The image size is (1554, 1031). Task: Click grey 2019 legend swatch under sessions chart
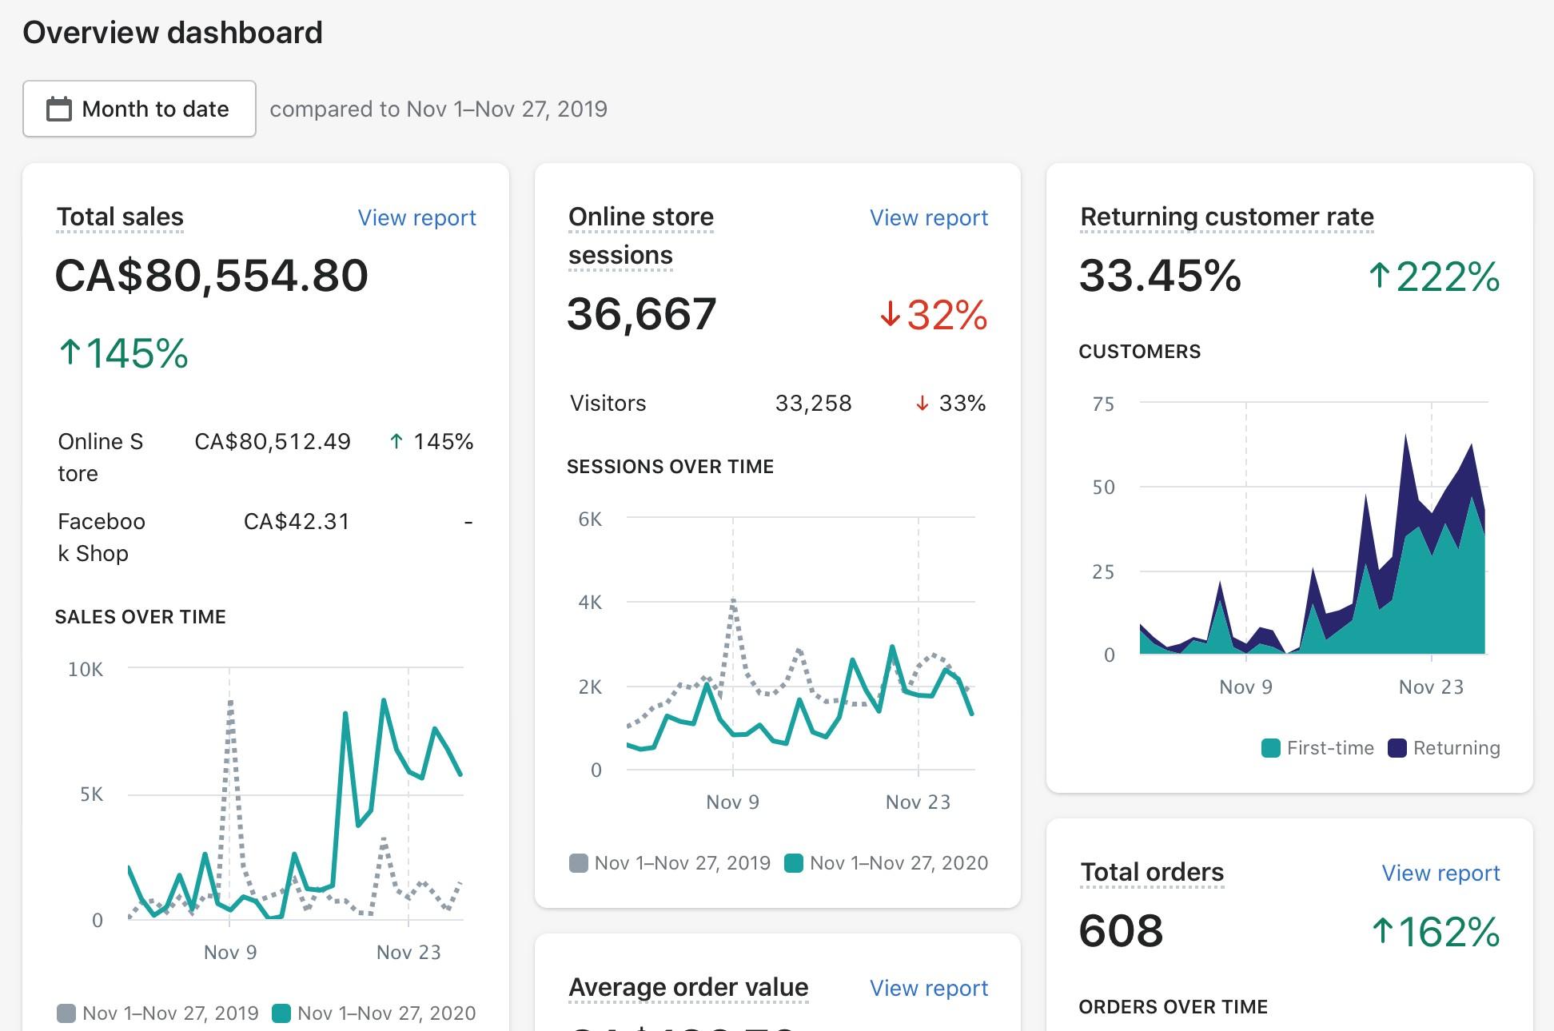point(578,863)
